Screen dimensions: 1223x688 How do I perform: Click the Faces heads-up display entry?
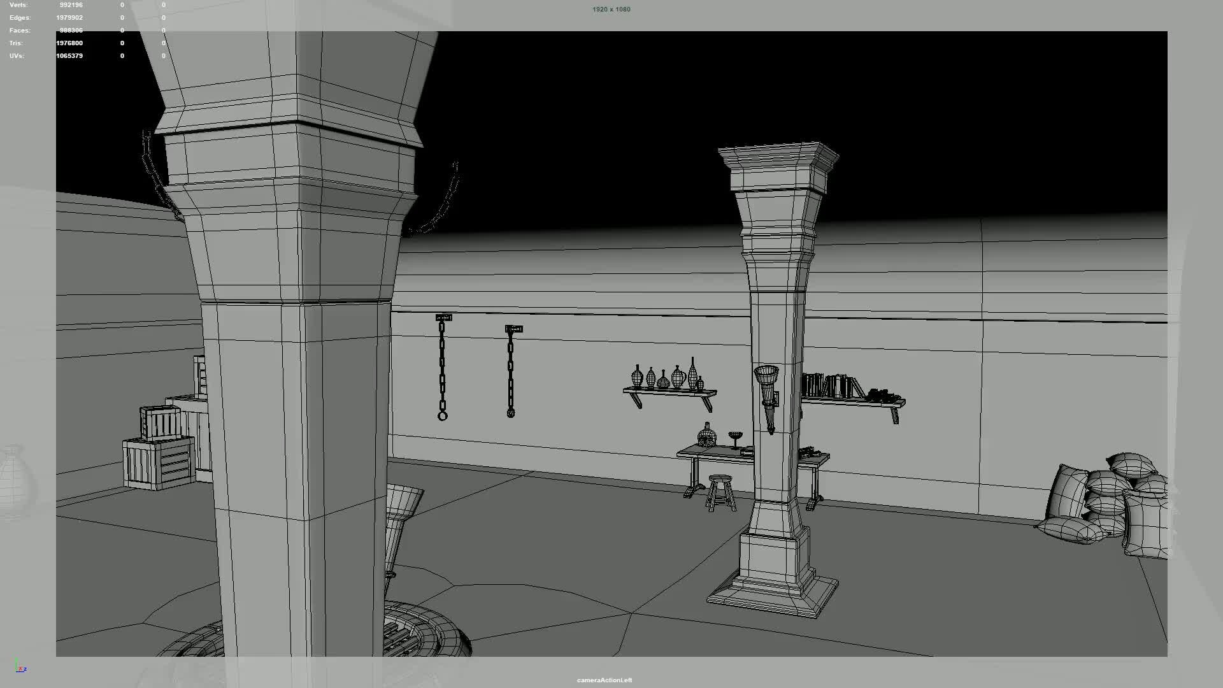(70, 30)
